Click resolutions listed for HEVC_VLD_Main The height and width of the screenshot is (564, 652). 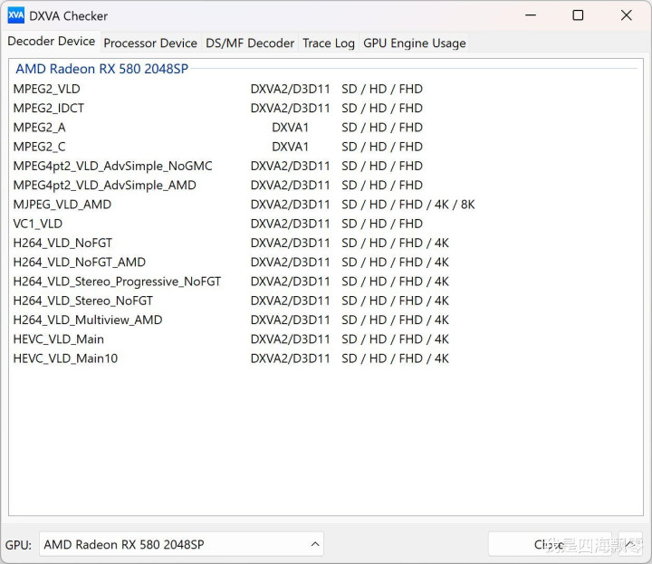[395, 339]
